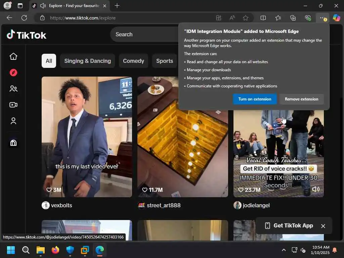Select the Singing & Dancing category
The height and width of the screenshot is (258, 344).
click(88, 61)
